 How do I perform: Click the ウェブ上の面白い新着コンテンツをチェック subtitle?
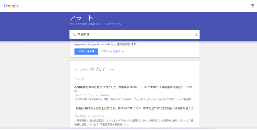click(95, 24)
